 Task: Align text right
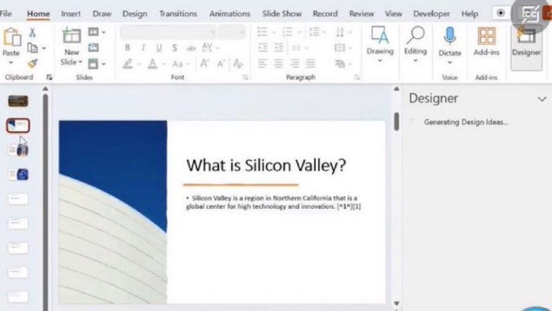(x=294, y=64)
